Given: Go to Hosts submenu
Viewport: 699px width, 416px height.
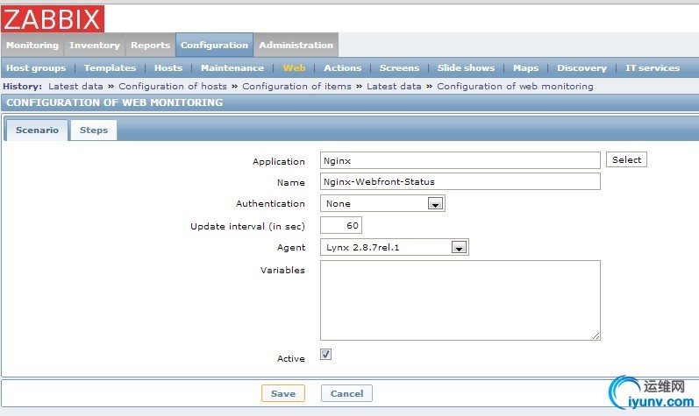Looking at the screenshot, I should 168,68.
